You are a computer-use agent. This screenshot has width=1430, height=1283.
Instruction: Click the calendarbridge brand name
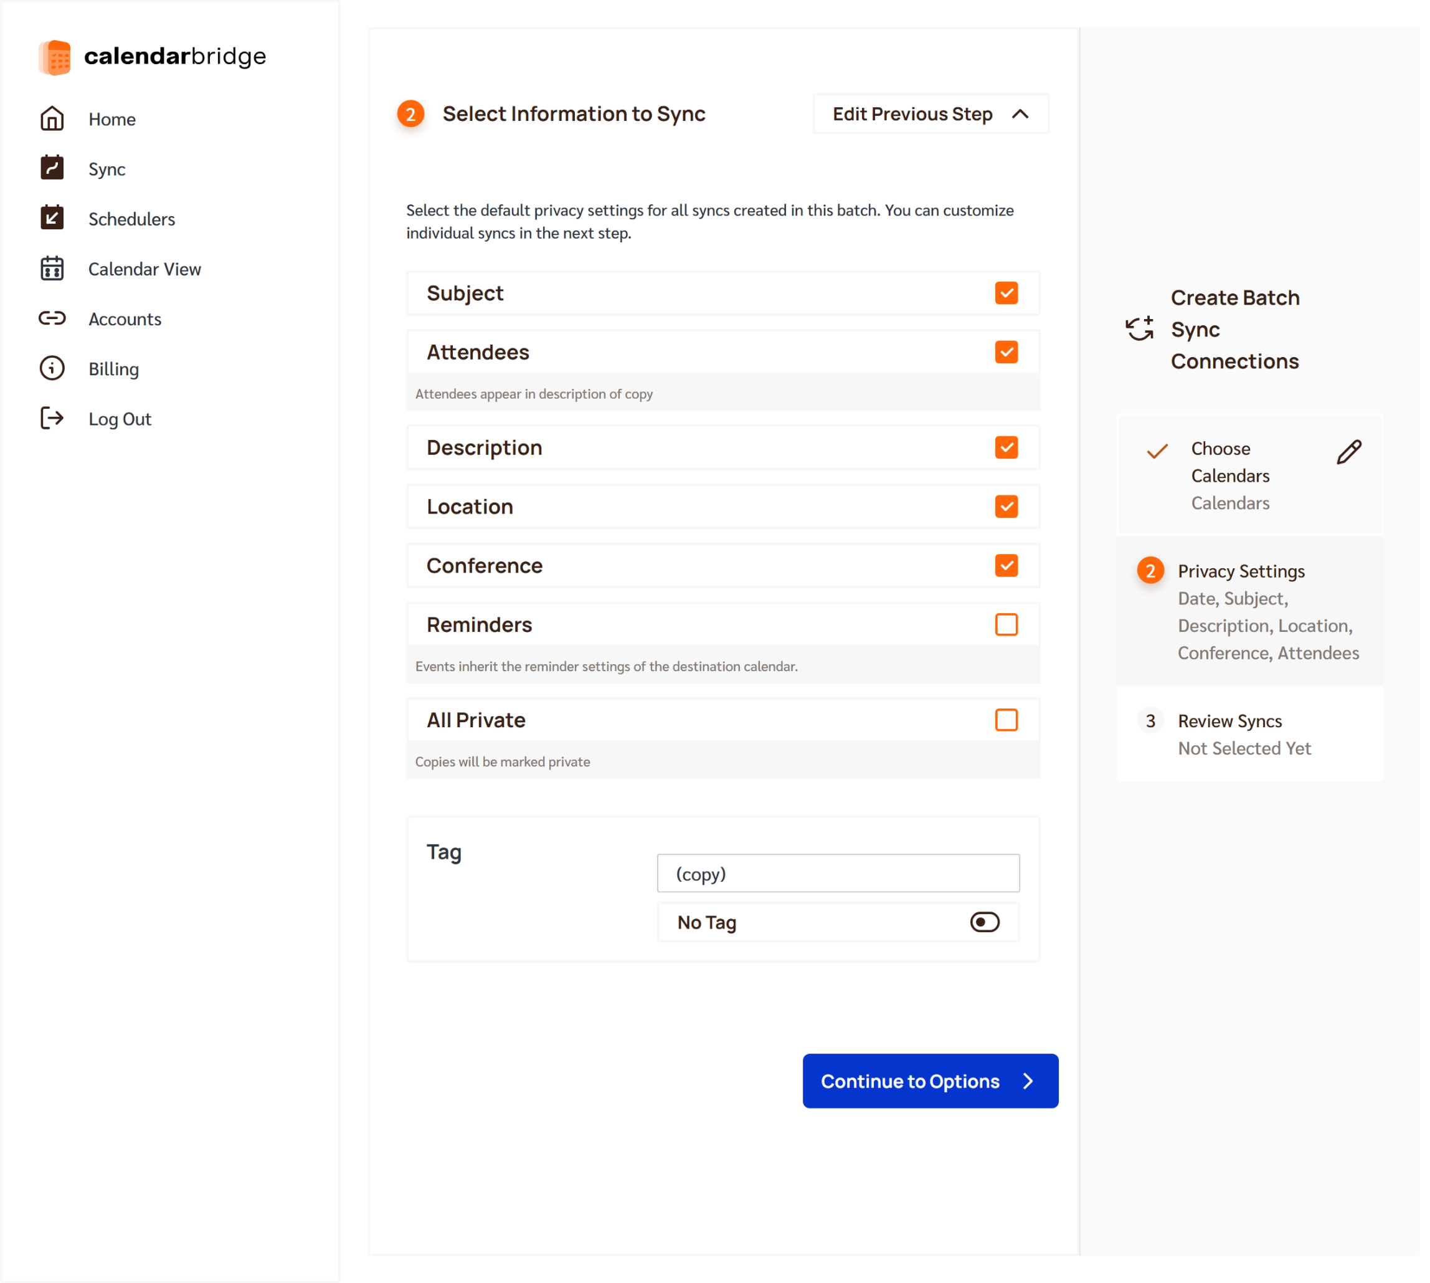tap(176, 57)
